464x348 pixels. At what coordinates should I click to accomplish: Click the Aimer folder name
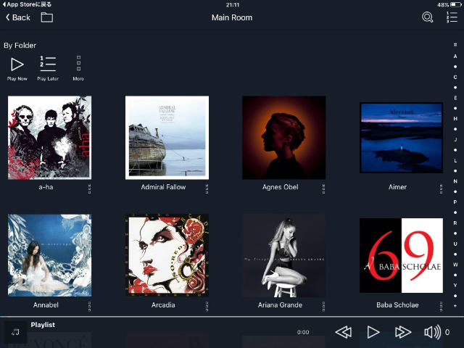click(397, 187)
